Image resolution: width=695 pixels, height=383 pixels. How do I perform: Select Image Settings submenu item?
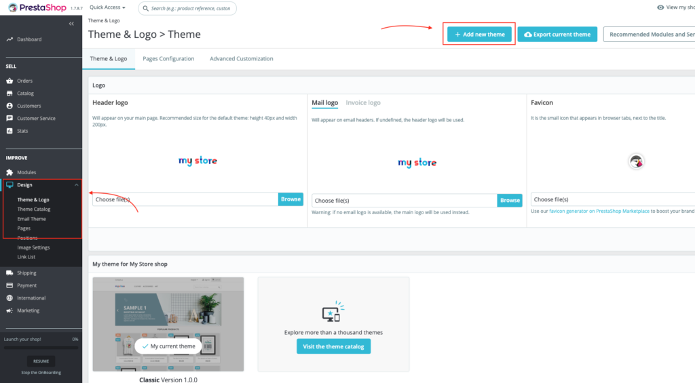pyautogui.click(x=33, y=247)
